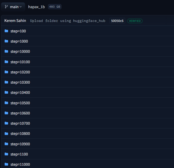Open the step=11000 folder
Viewport: 174px width, 168px height.
(20, 164)
